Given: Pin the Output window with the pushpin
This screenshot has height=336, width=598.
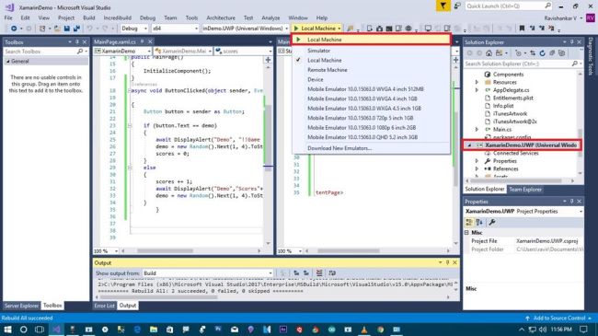Looking at the screenshot, I should 448,262.
